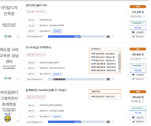Open institution name 하이컴퓨터그래픽전산회계학원
This screenshot has width=151, height=126.
[x=9, y=98]
